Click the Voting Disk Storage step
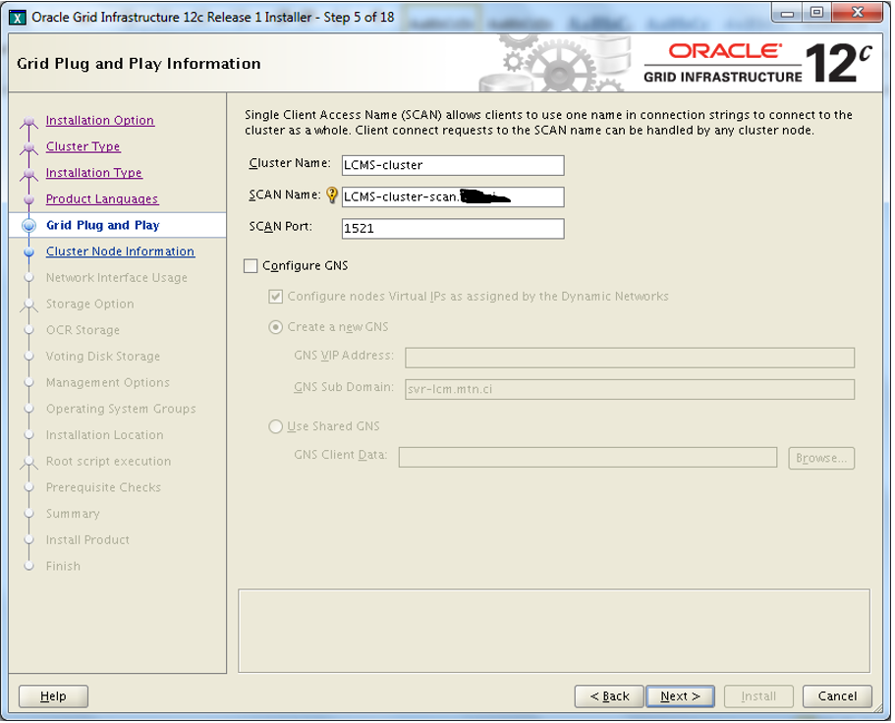 tap(103, 358)
